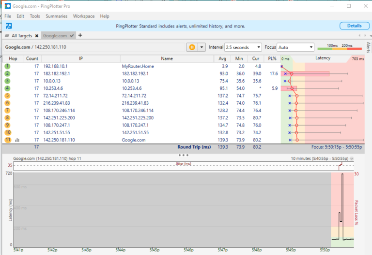Screen dimensions: 372x255
Task: Click the hop 5 orange circle icon
Action: [8, 96]
